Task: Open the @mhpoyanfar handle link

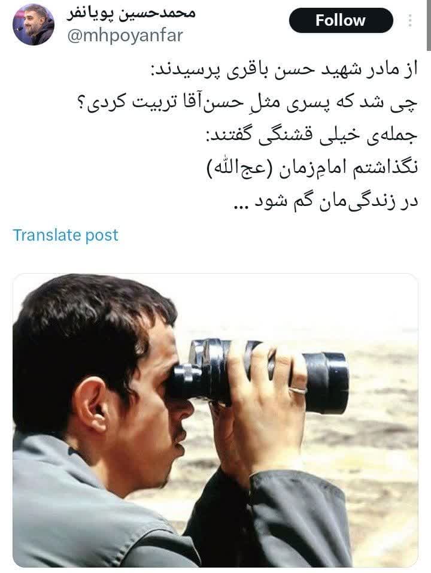Action: click(125, 36)
